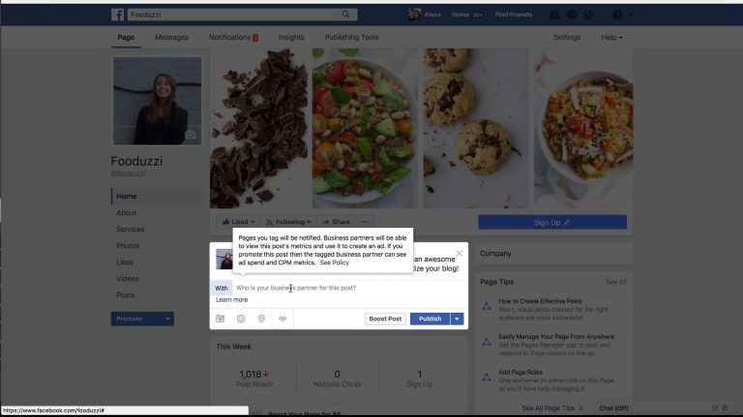This screenshot has height=417, width=743.
Task: Click the With tag label
Action: point(222,288)
